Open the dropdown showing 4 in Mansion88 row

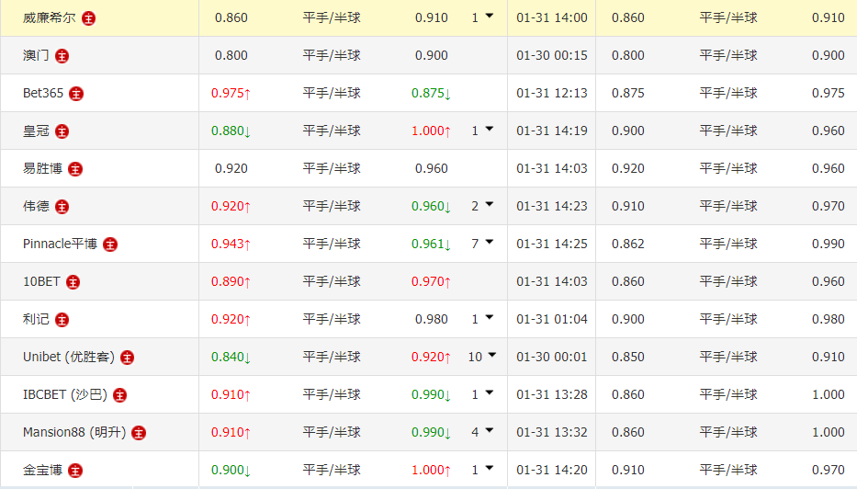489,431
